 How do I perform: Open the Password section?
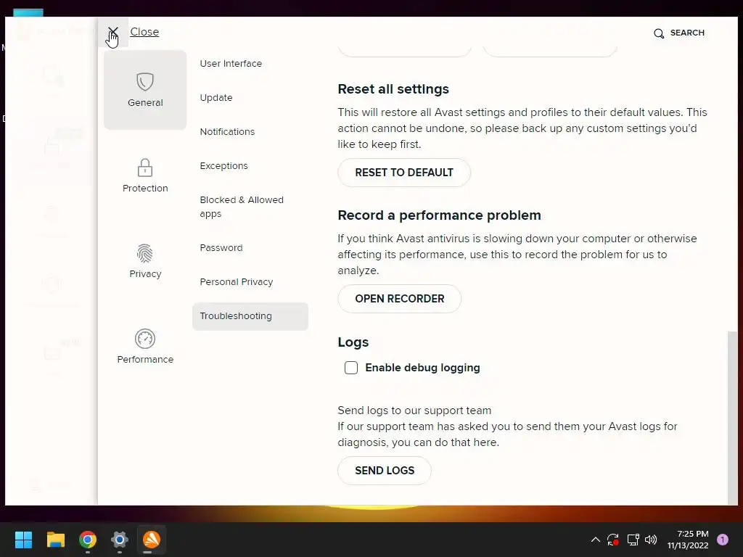221,248
